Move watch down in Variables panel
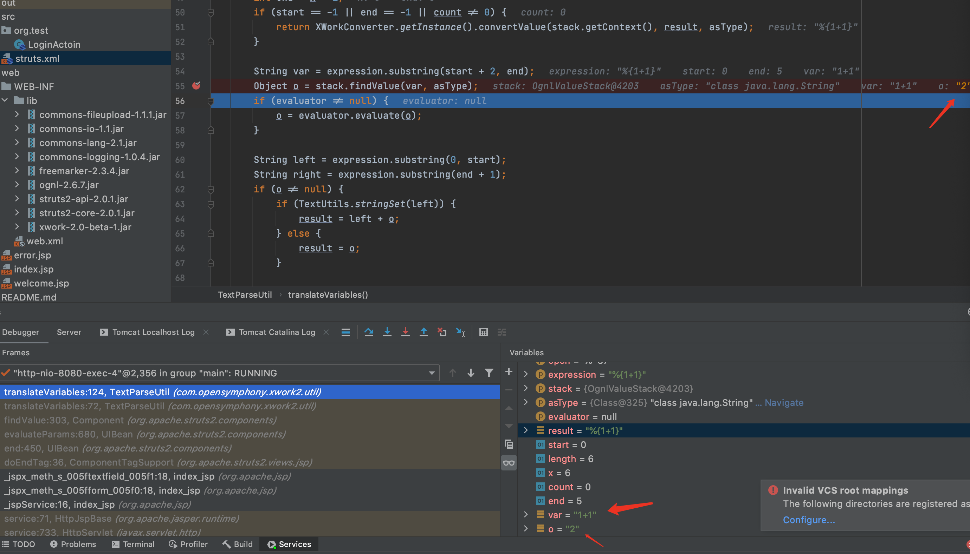This screenshot has height=554, width=970. (x=509, y=426)
